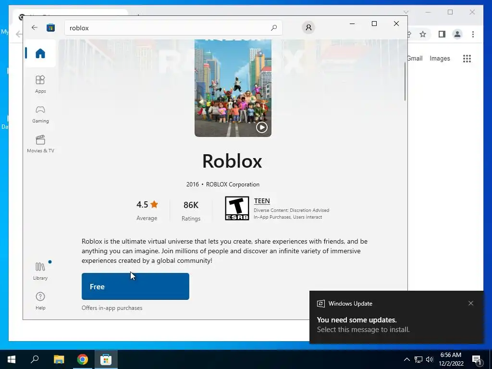Show hidden system tray icons
This screenshot has width=492, height=369.
pyautogui.click(x=406, y=359)
